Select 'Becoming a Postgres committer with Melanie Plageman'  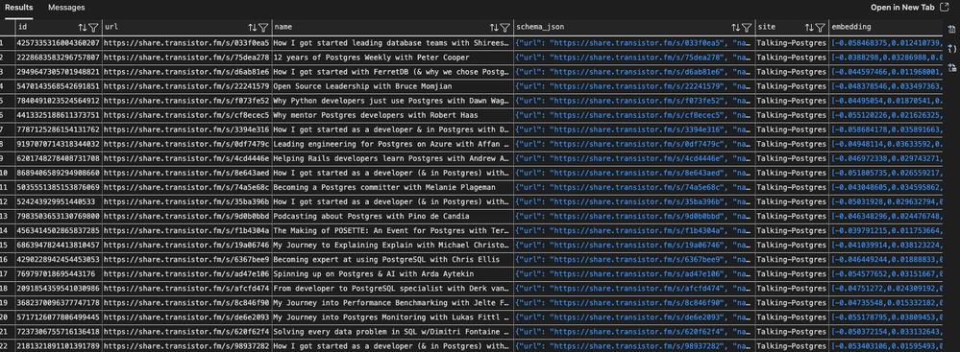pyautogui.click(x=392, y=188)
